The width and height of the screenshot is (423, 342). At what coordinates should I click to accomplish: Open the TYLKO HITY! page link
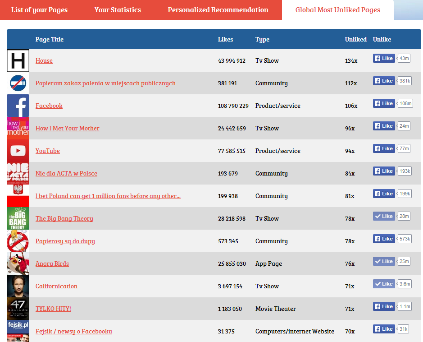coord(53,309)
